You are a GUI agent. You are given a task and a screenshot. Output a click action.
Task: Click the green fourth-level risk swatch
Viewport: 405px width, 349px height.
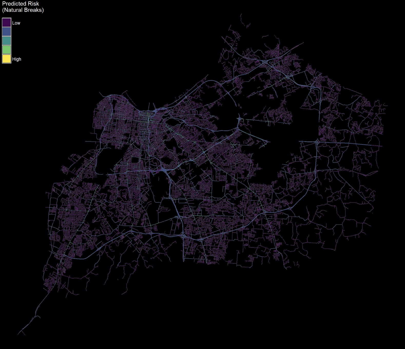(7, 50)
